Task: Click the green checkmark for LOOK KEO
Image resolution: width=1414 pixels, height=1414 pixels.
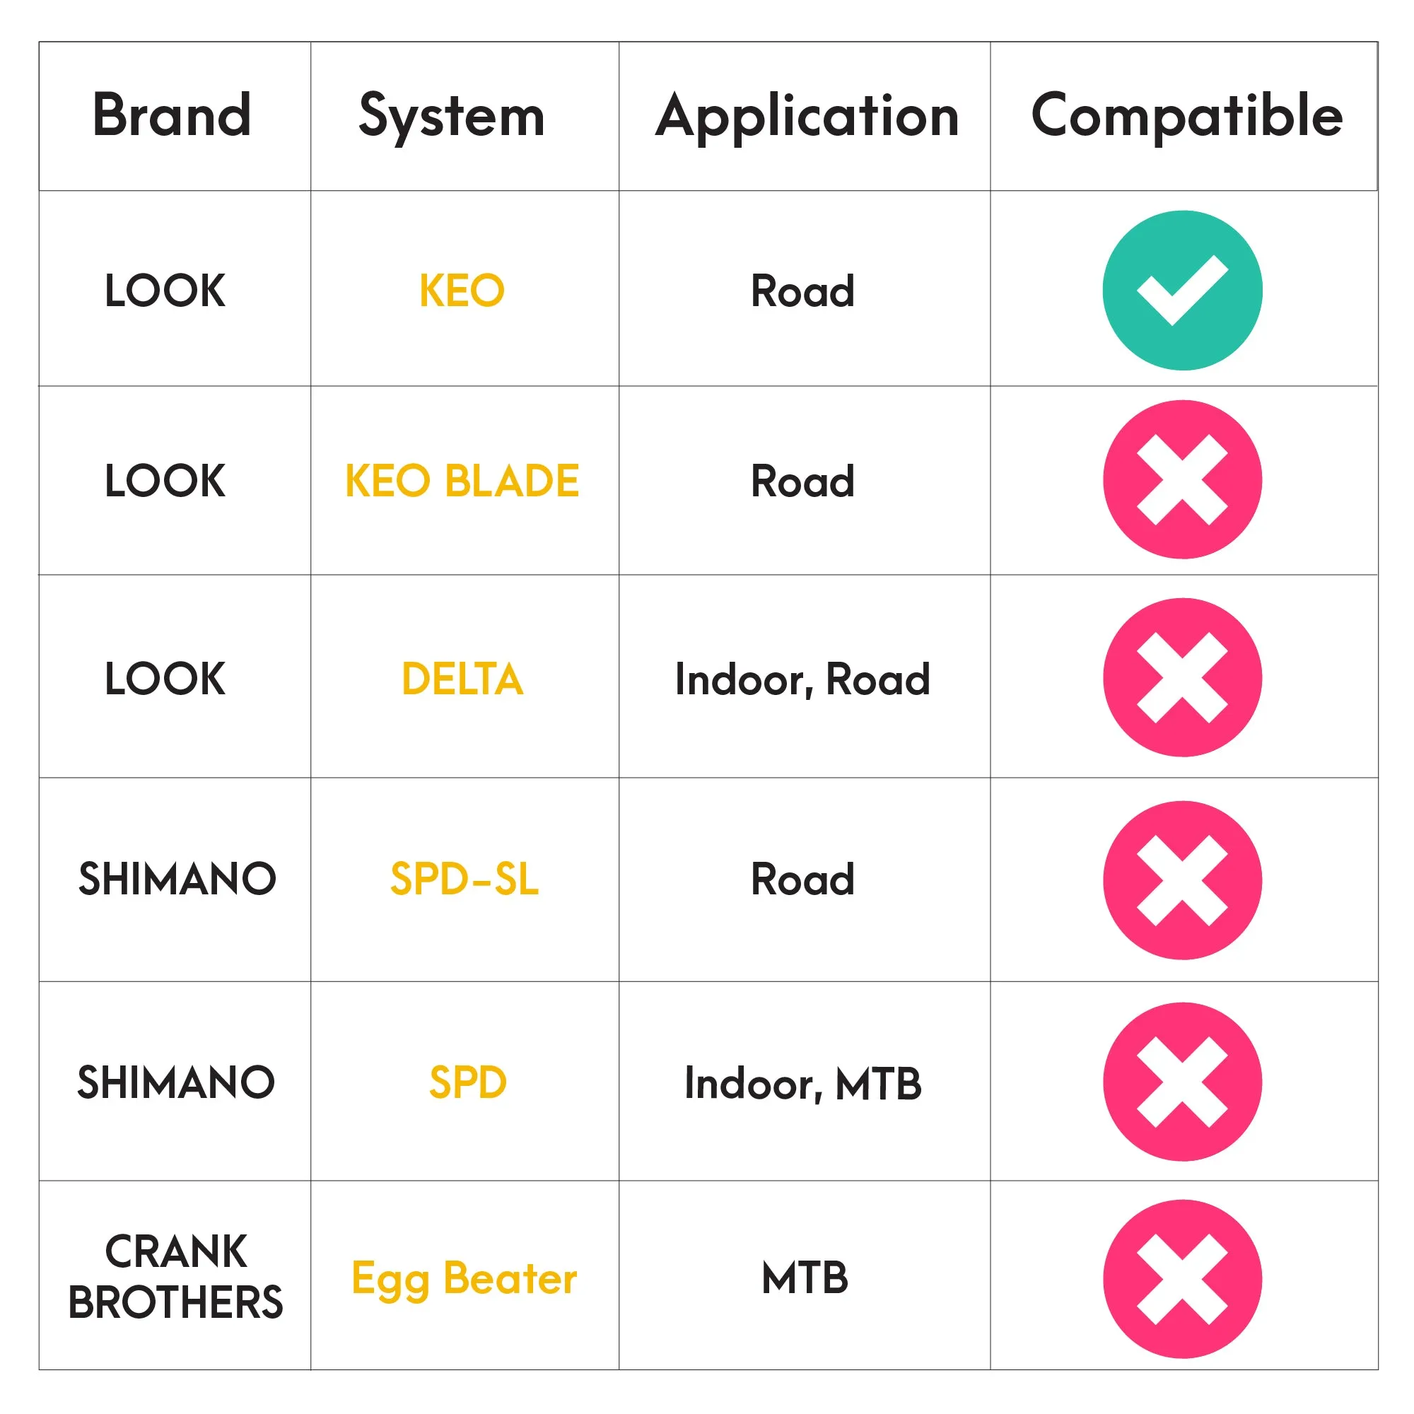Action: 1182,291
